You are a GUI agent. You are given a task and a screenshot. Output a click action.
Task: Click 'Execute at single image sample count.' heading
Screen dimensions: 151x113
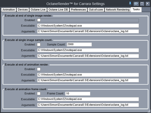[28, 40]
